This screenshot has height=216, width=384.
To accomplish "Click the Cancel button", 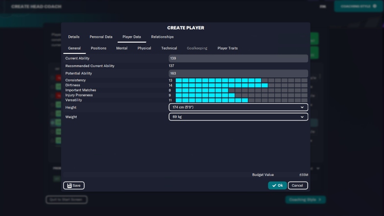I will (x=298, y=185).
